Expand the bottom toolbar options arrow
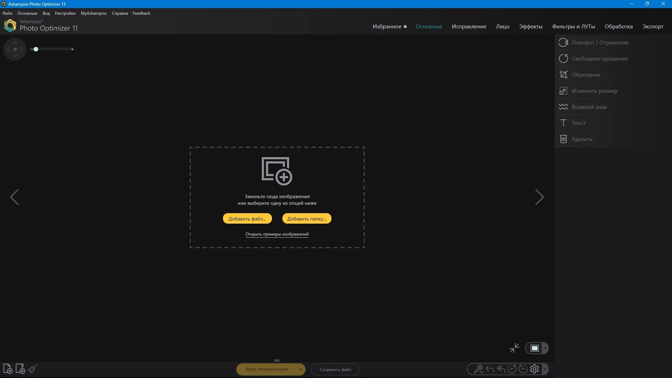Image resolution: width=672 pixels, height=378 pixels. click(545, 369)
